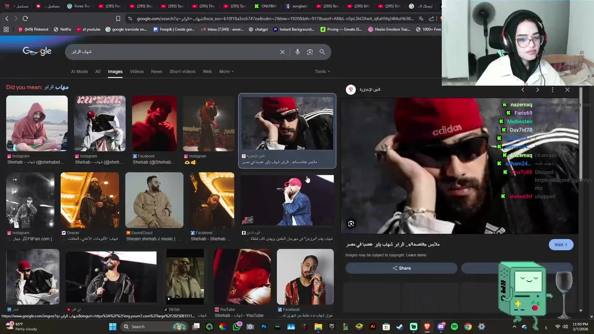
Task: Switch to the songbattle browser tab
Action: coord(297,6)
